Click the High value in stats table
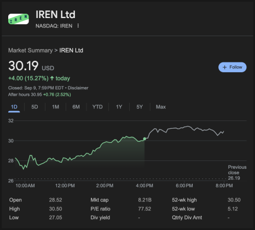 [x=55, y=209]
